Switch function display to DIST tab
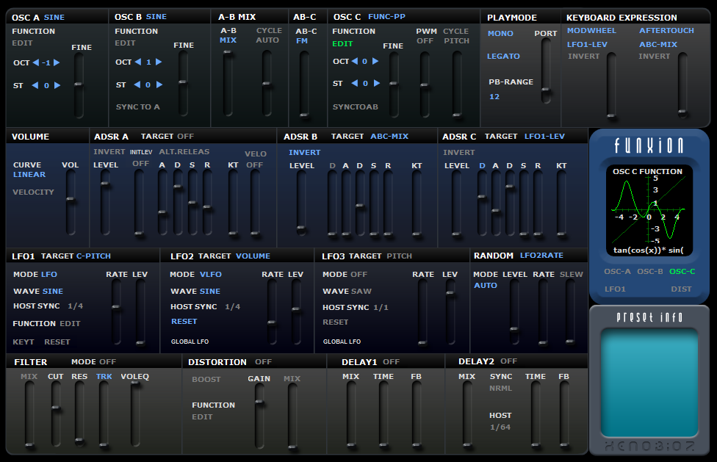This screenshot has width=717, height=462. [681, 289]
